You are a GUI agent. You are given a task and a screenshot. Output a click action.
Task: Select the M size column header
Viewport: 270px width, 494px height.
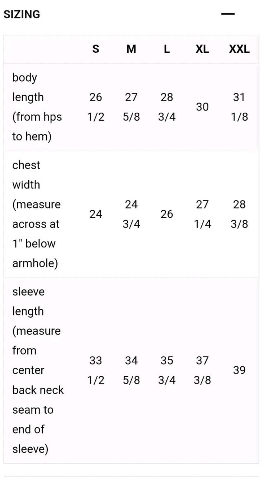pos(131,49)
